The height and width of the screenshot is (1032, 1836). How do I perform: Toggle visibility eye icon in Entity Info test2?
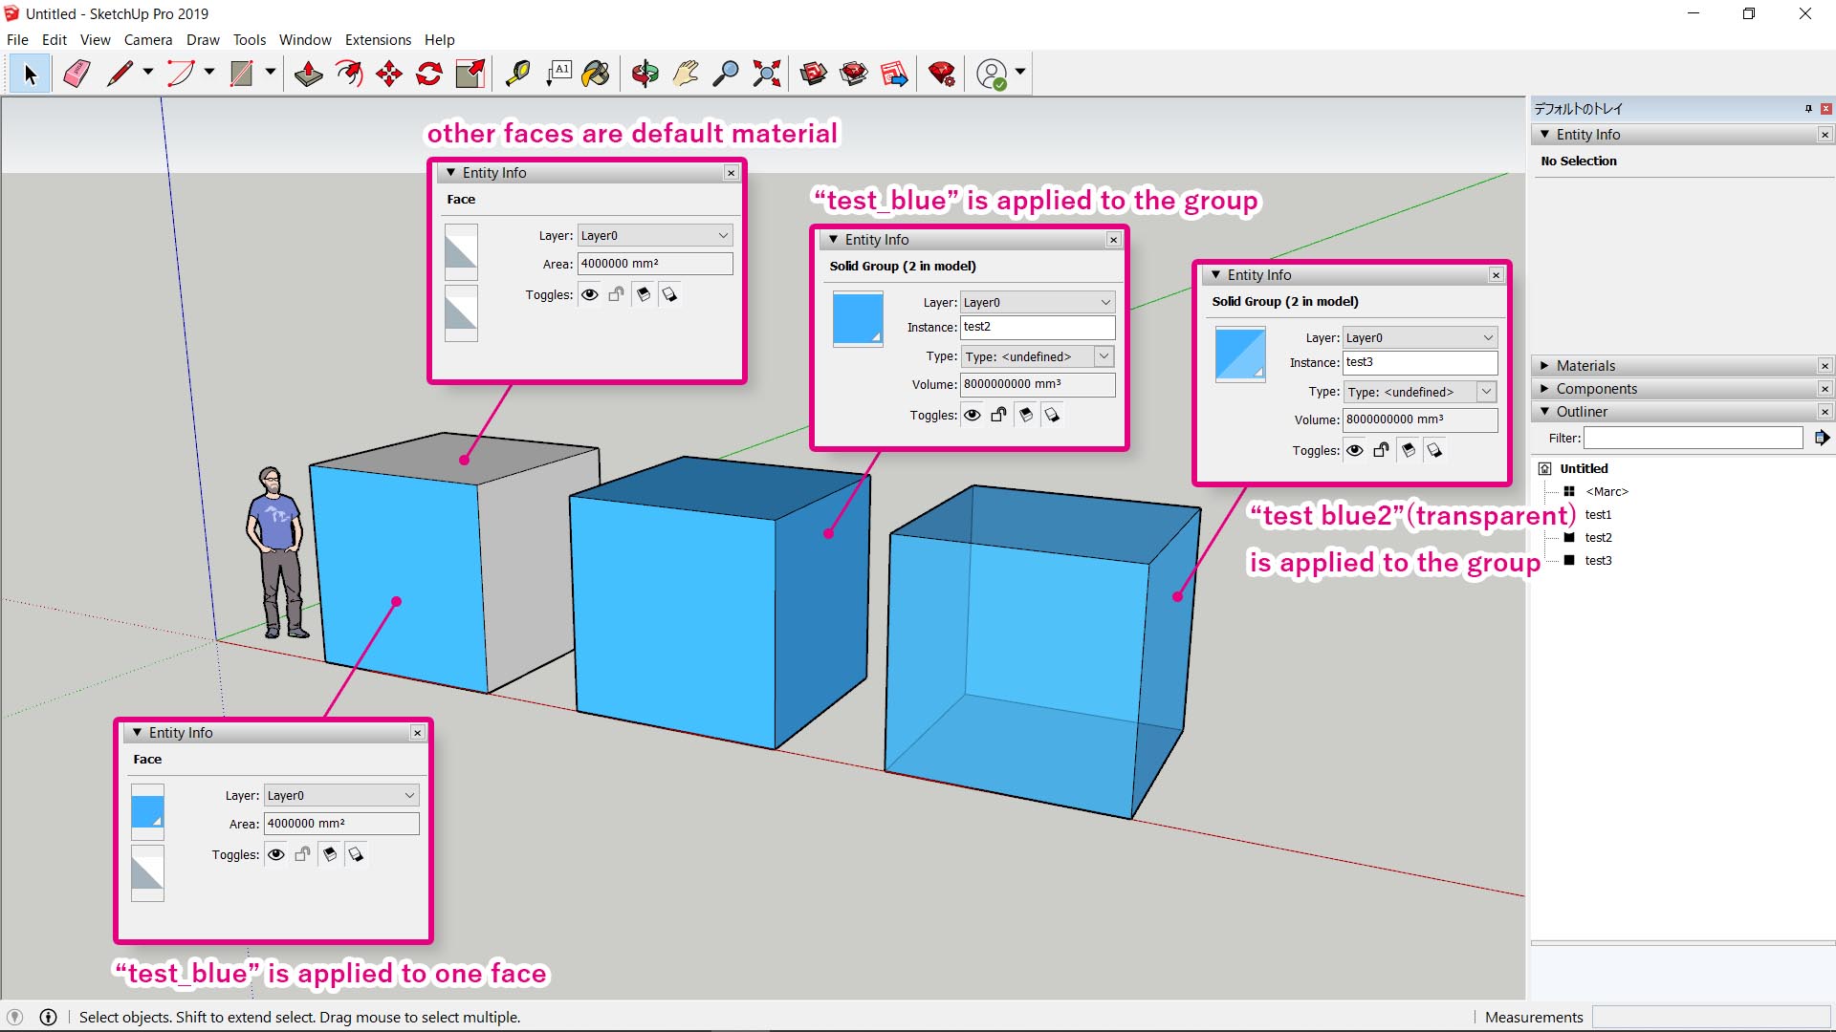click(x=971, y=415)
